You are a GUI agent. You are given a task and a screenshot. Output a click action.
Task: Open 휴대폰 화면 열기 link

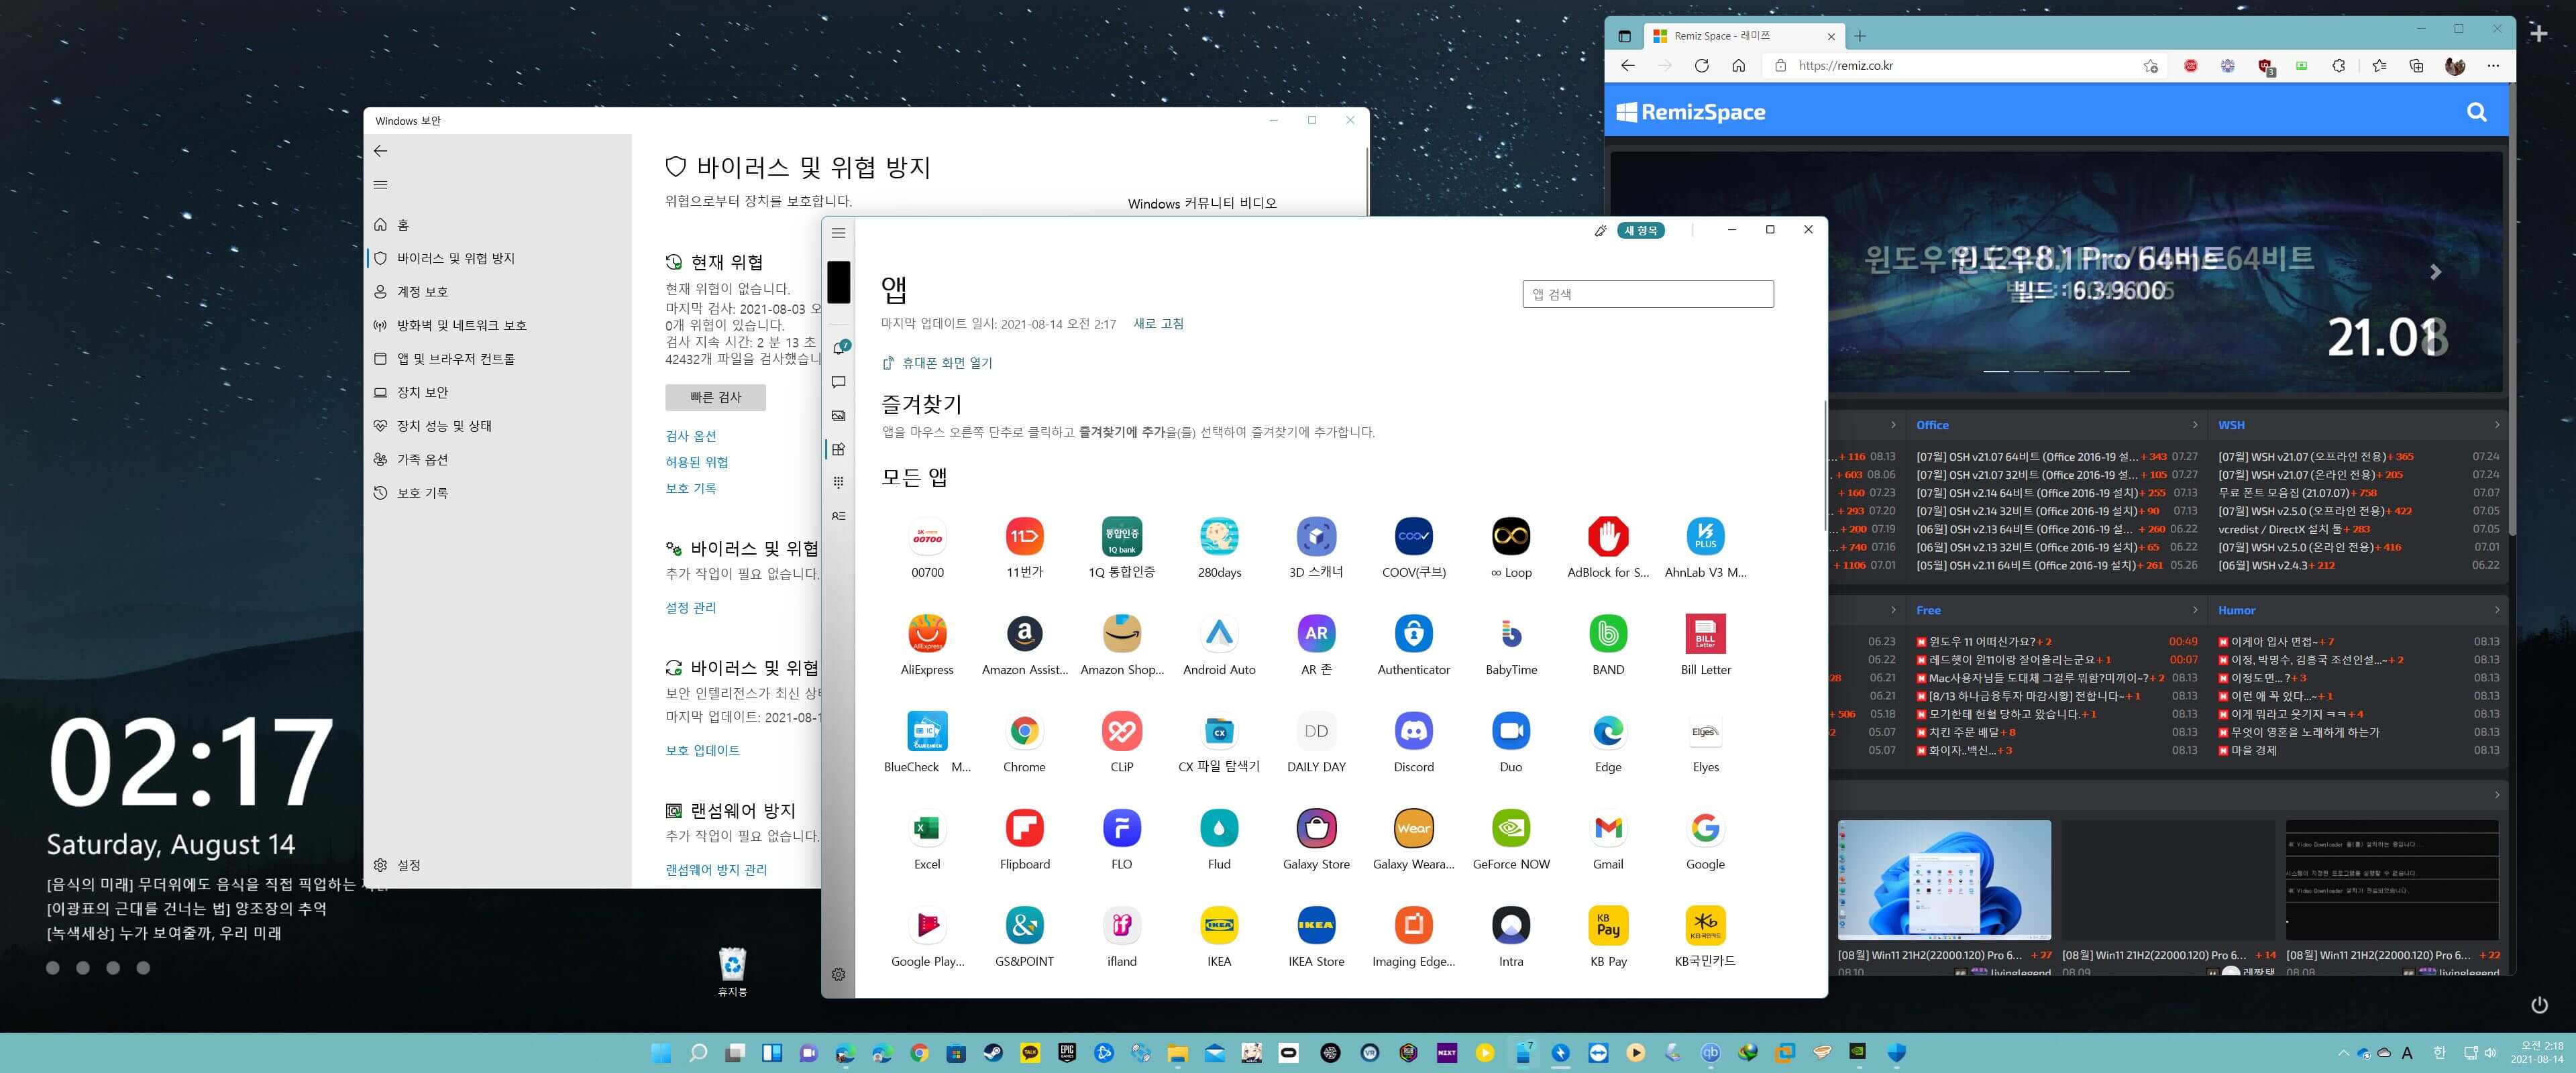click(x=937, y=363)
